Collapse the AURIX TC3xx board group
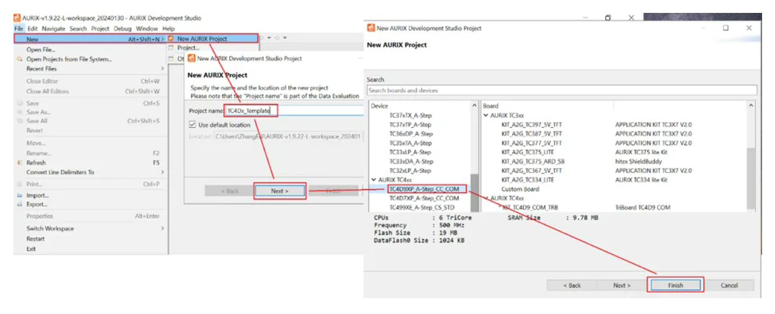 [x=486, y=116]
